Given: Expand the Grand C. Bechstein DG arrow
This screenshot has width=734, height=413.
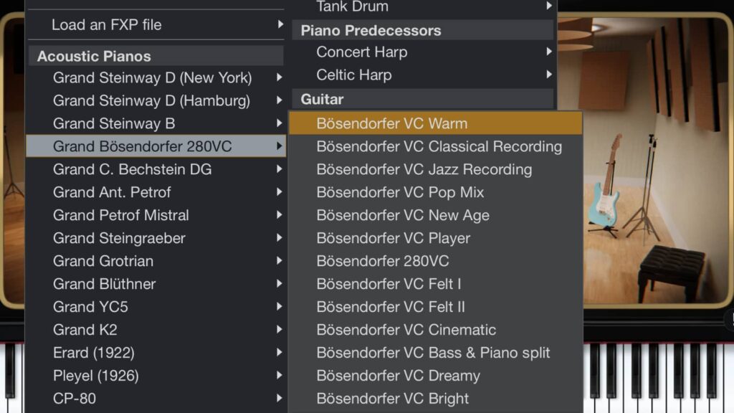Looking at the screenshot, I should pyautogui.click(x=280, y=169).
